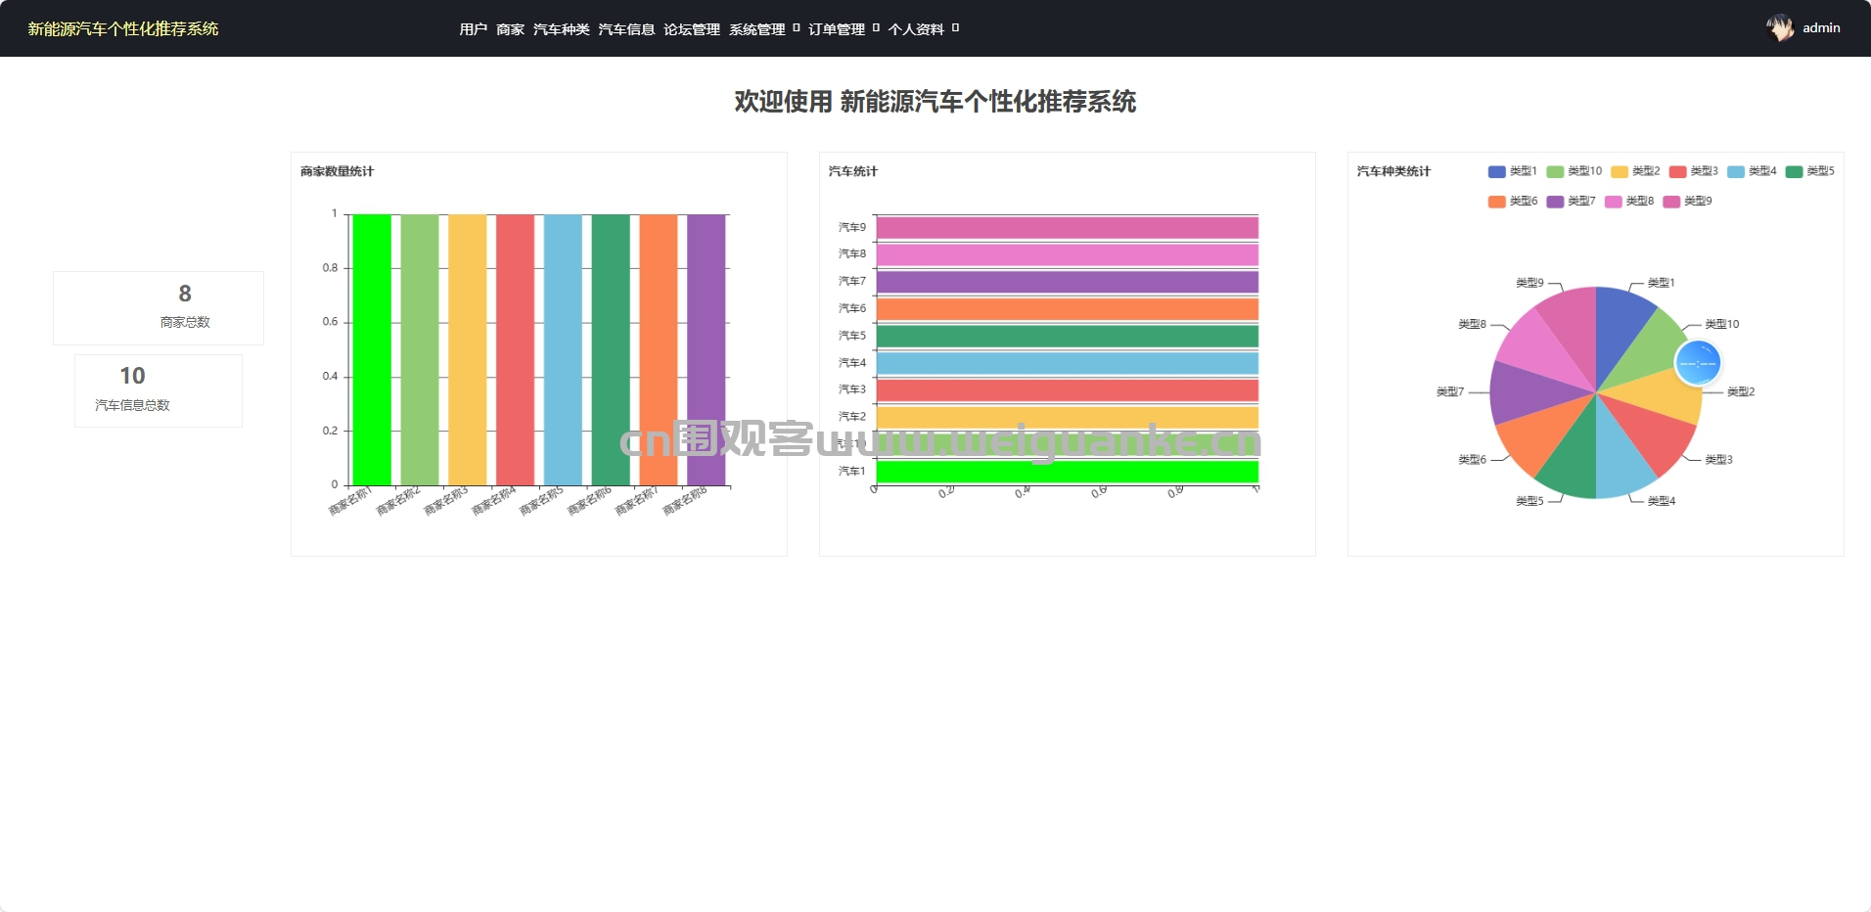Open the 汽车种类 section
Screen dimensions: 1871x912
[562, 29]
